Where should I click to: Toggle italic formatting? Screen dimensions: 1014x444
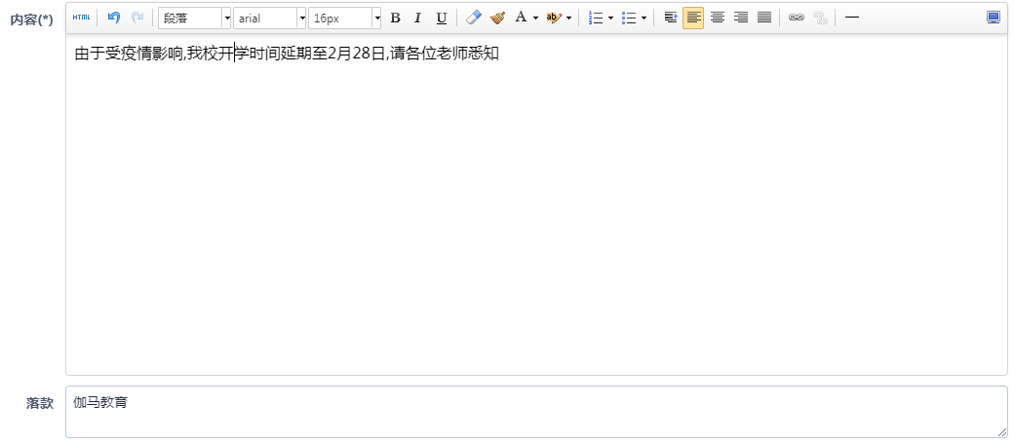[417, 18]
